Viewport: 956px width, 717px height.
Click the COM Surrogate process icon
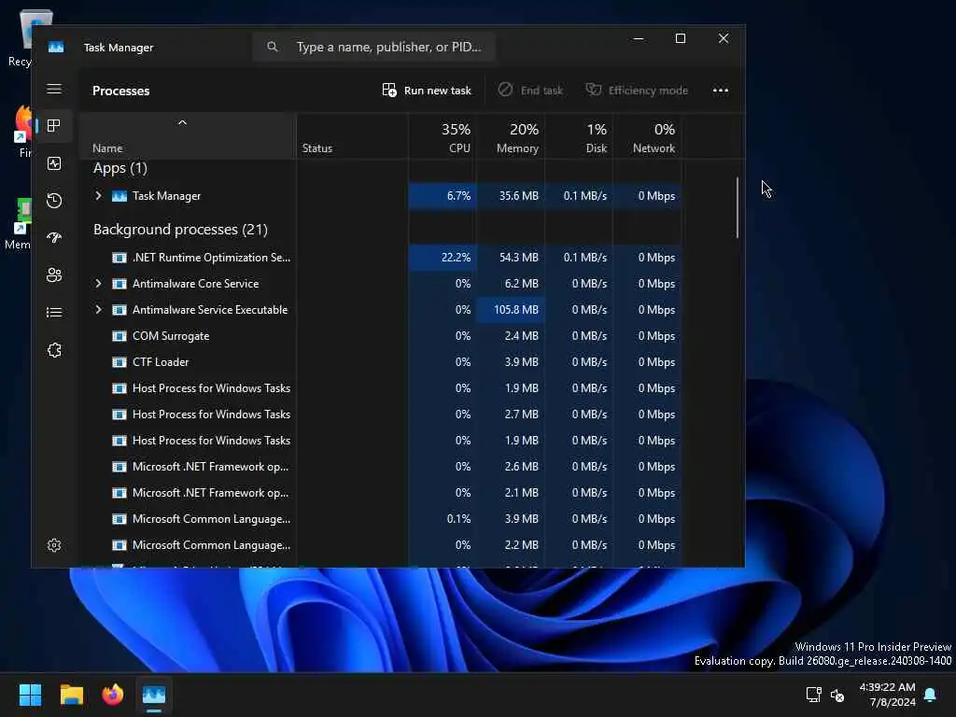pyautogui.click(x=119, y=336)
